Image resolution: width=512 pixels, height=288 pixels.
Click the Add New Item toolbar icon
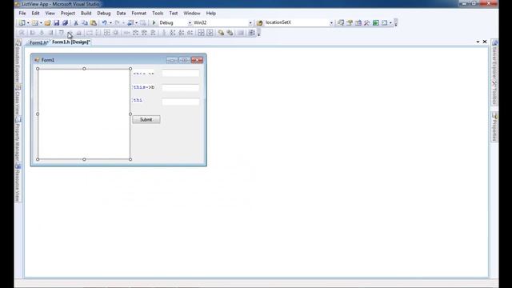pos(34,23)
